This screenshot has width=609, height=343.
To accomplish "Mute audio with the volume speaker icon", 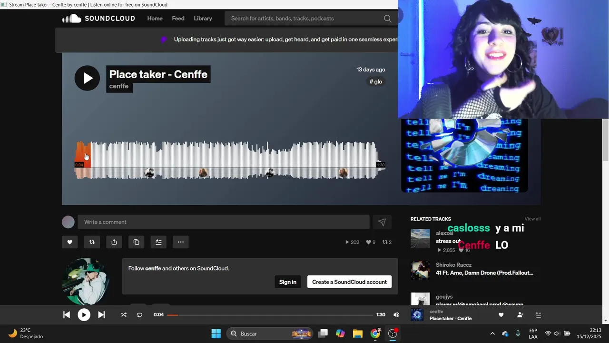I will click(396, 315).
